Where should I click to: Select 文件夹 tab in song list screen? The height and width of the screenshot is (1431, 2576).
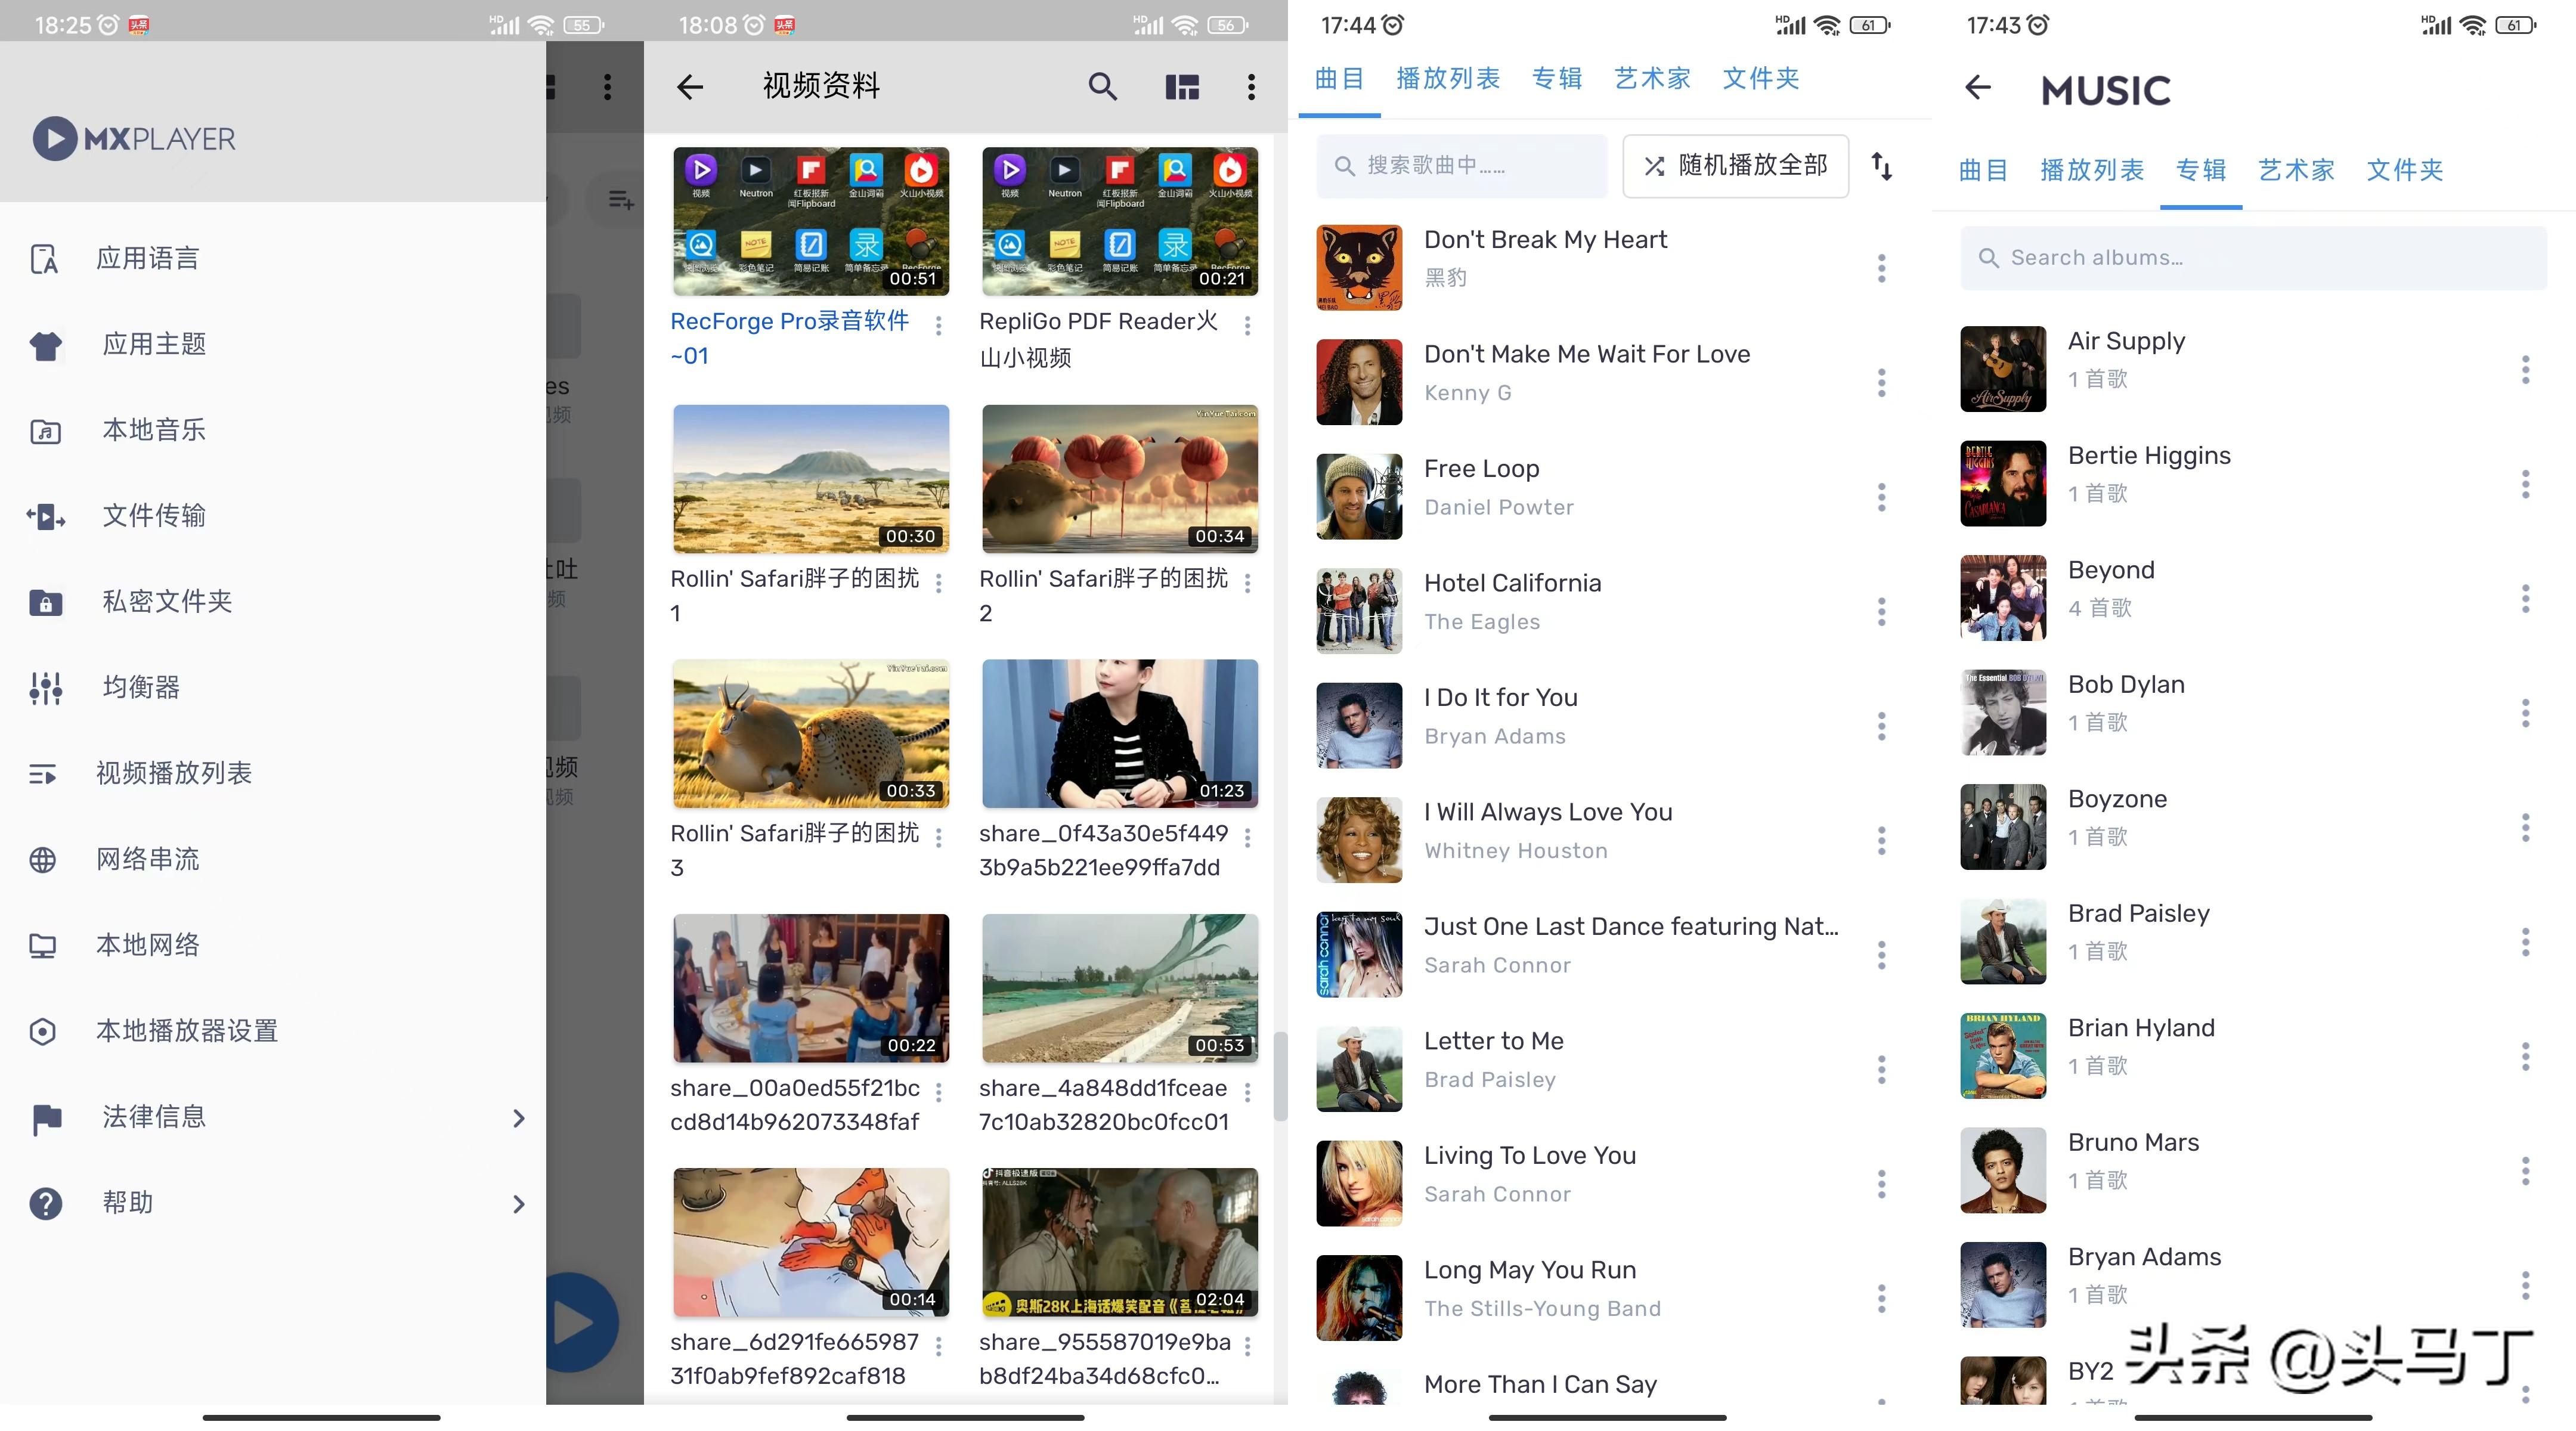tap(1761, 78)
